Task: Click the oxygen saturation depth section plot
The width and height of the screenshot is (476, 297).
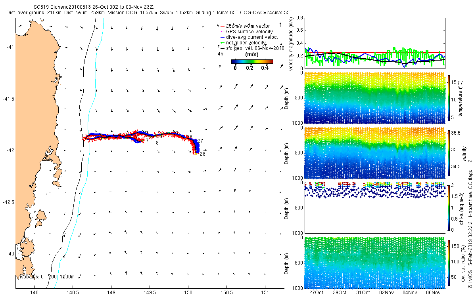Action: 375,262
